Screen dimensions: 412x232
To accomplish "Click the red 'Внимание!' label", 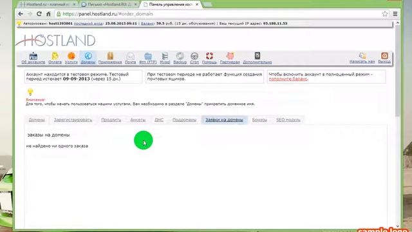I will 35,100.
